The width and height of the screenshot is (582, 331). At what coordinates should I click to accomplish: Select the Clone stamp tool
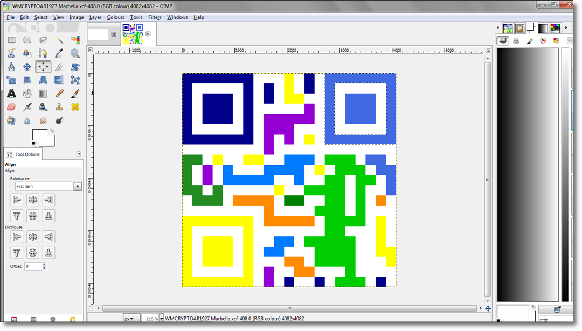point(59,107)
